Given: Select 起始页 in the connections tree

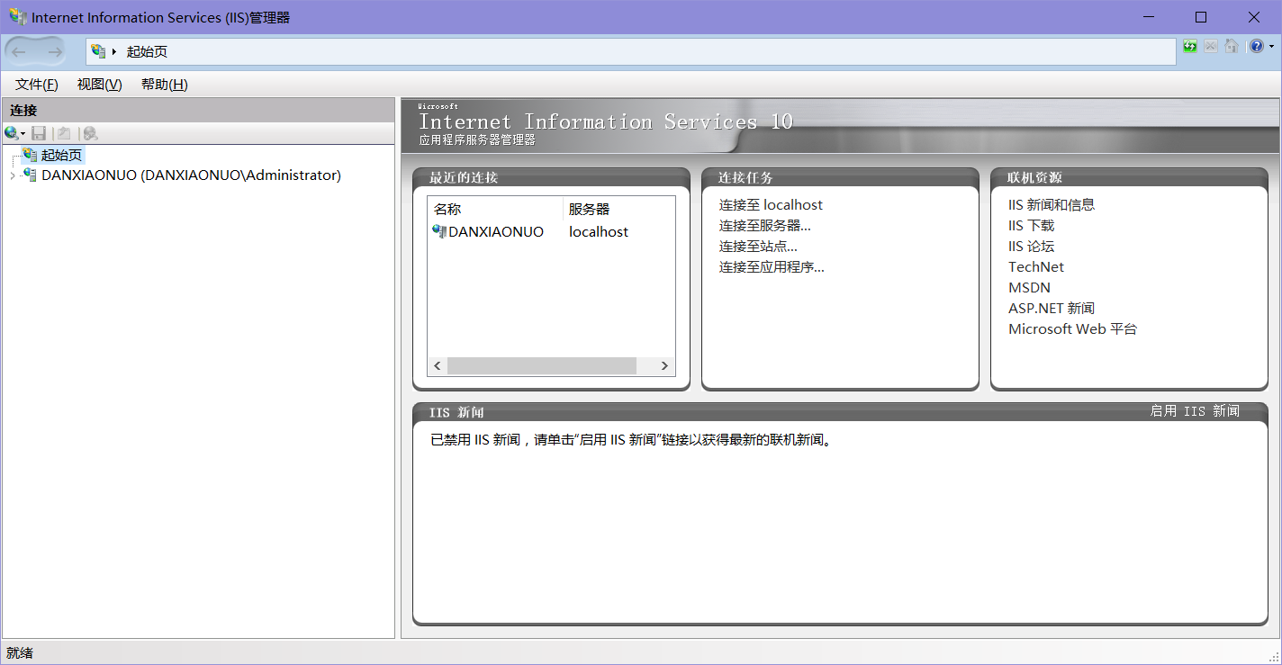Looking at the screenshot, I should [x=60, y=154].
